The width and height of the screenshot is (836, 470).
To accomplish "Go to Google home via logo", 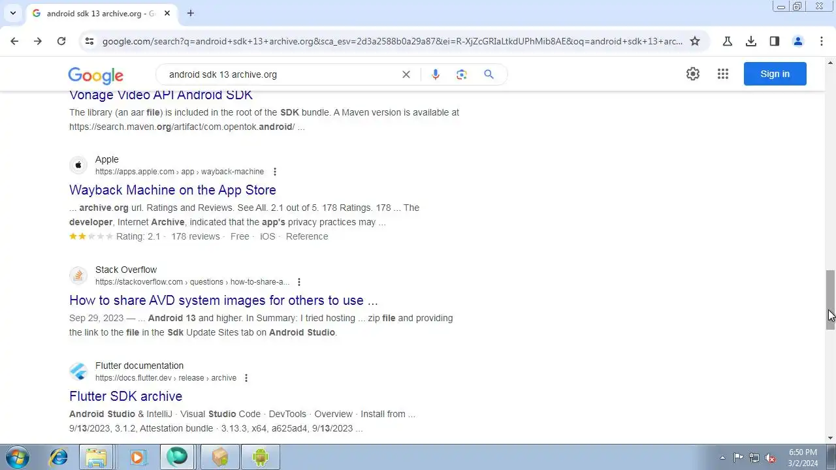I will (x=95, y=76).
